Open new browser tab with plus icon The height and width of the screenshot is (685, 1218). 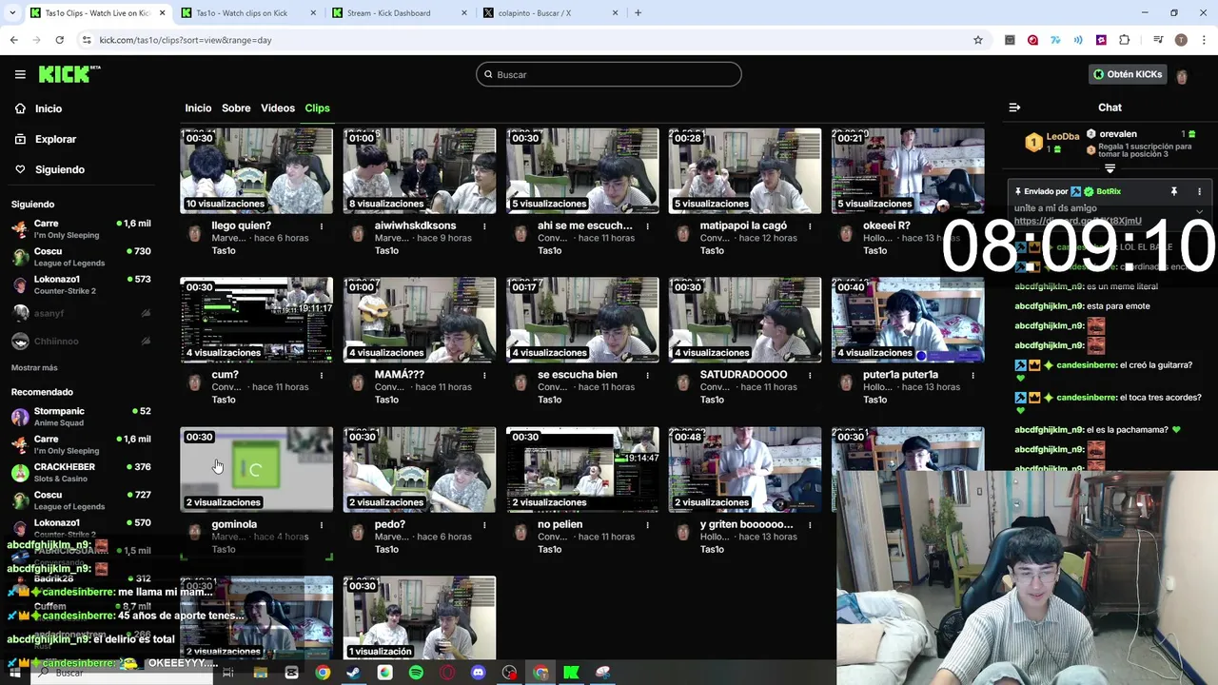pos(638,13)
